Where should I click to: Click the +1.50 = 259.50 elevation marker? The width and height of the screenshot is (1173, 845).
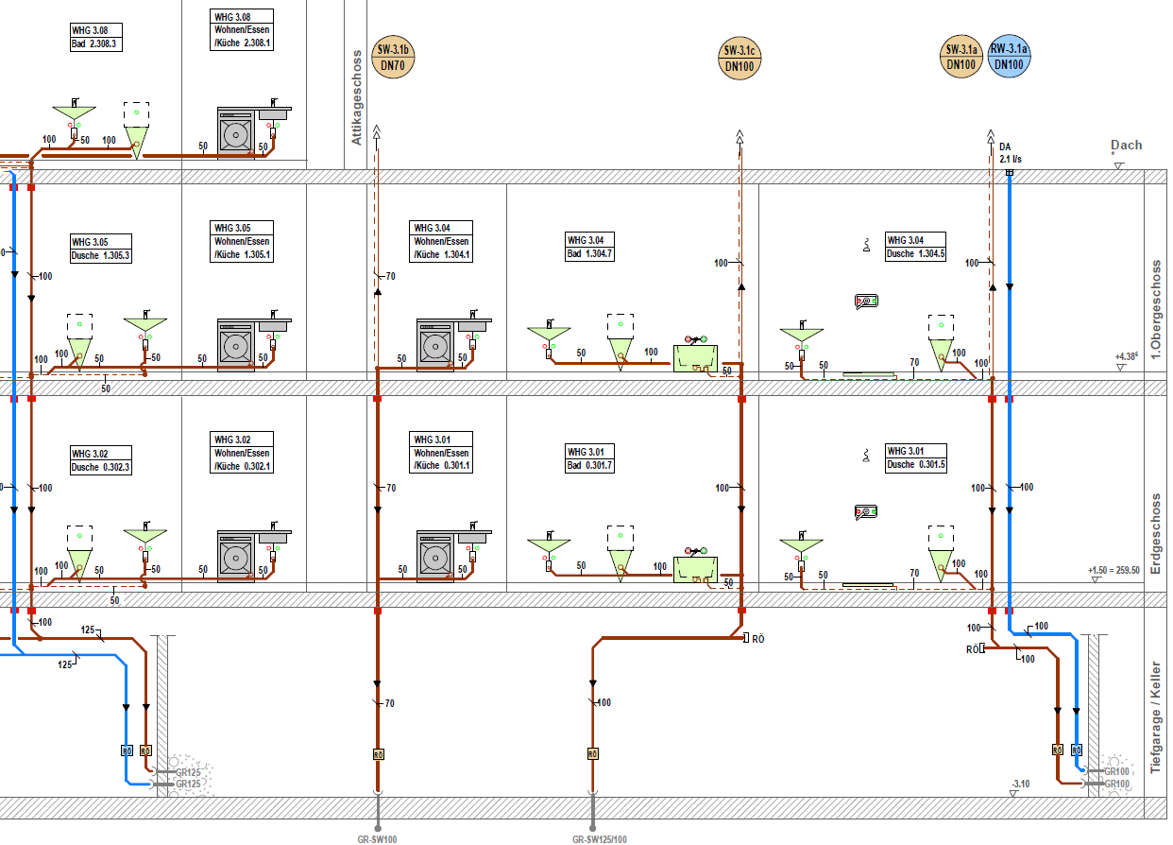(x=1113, y=571)
